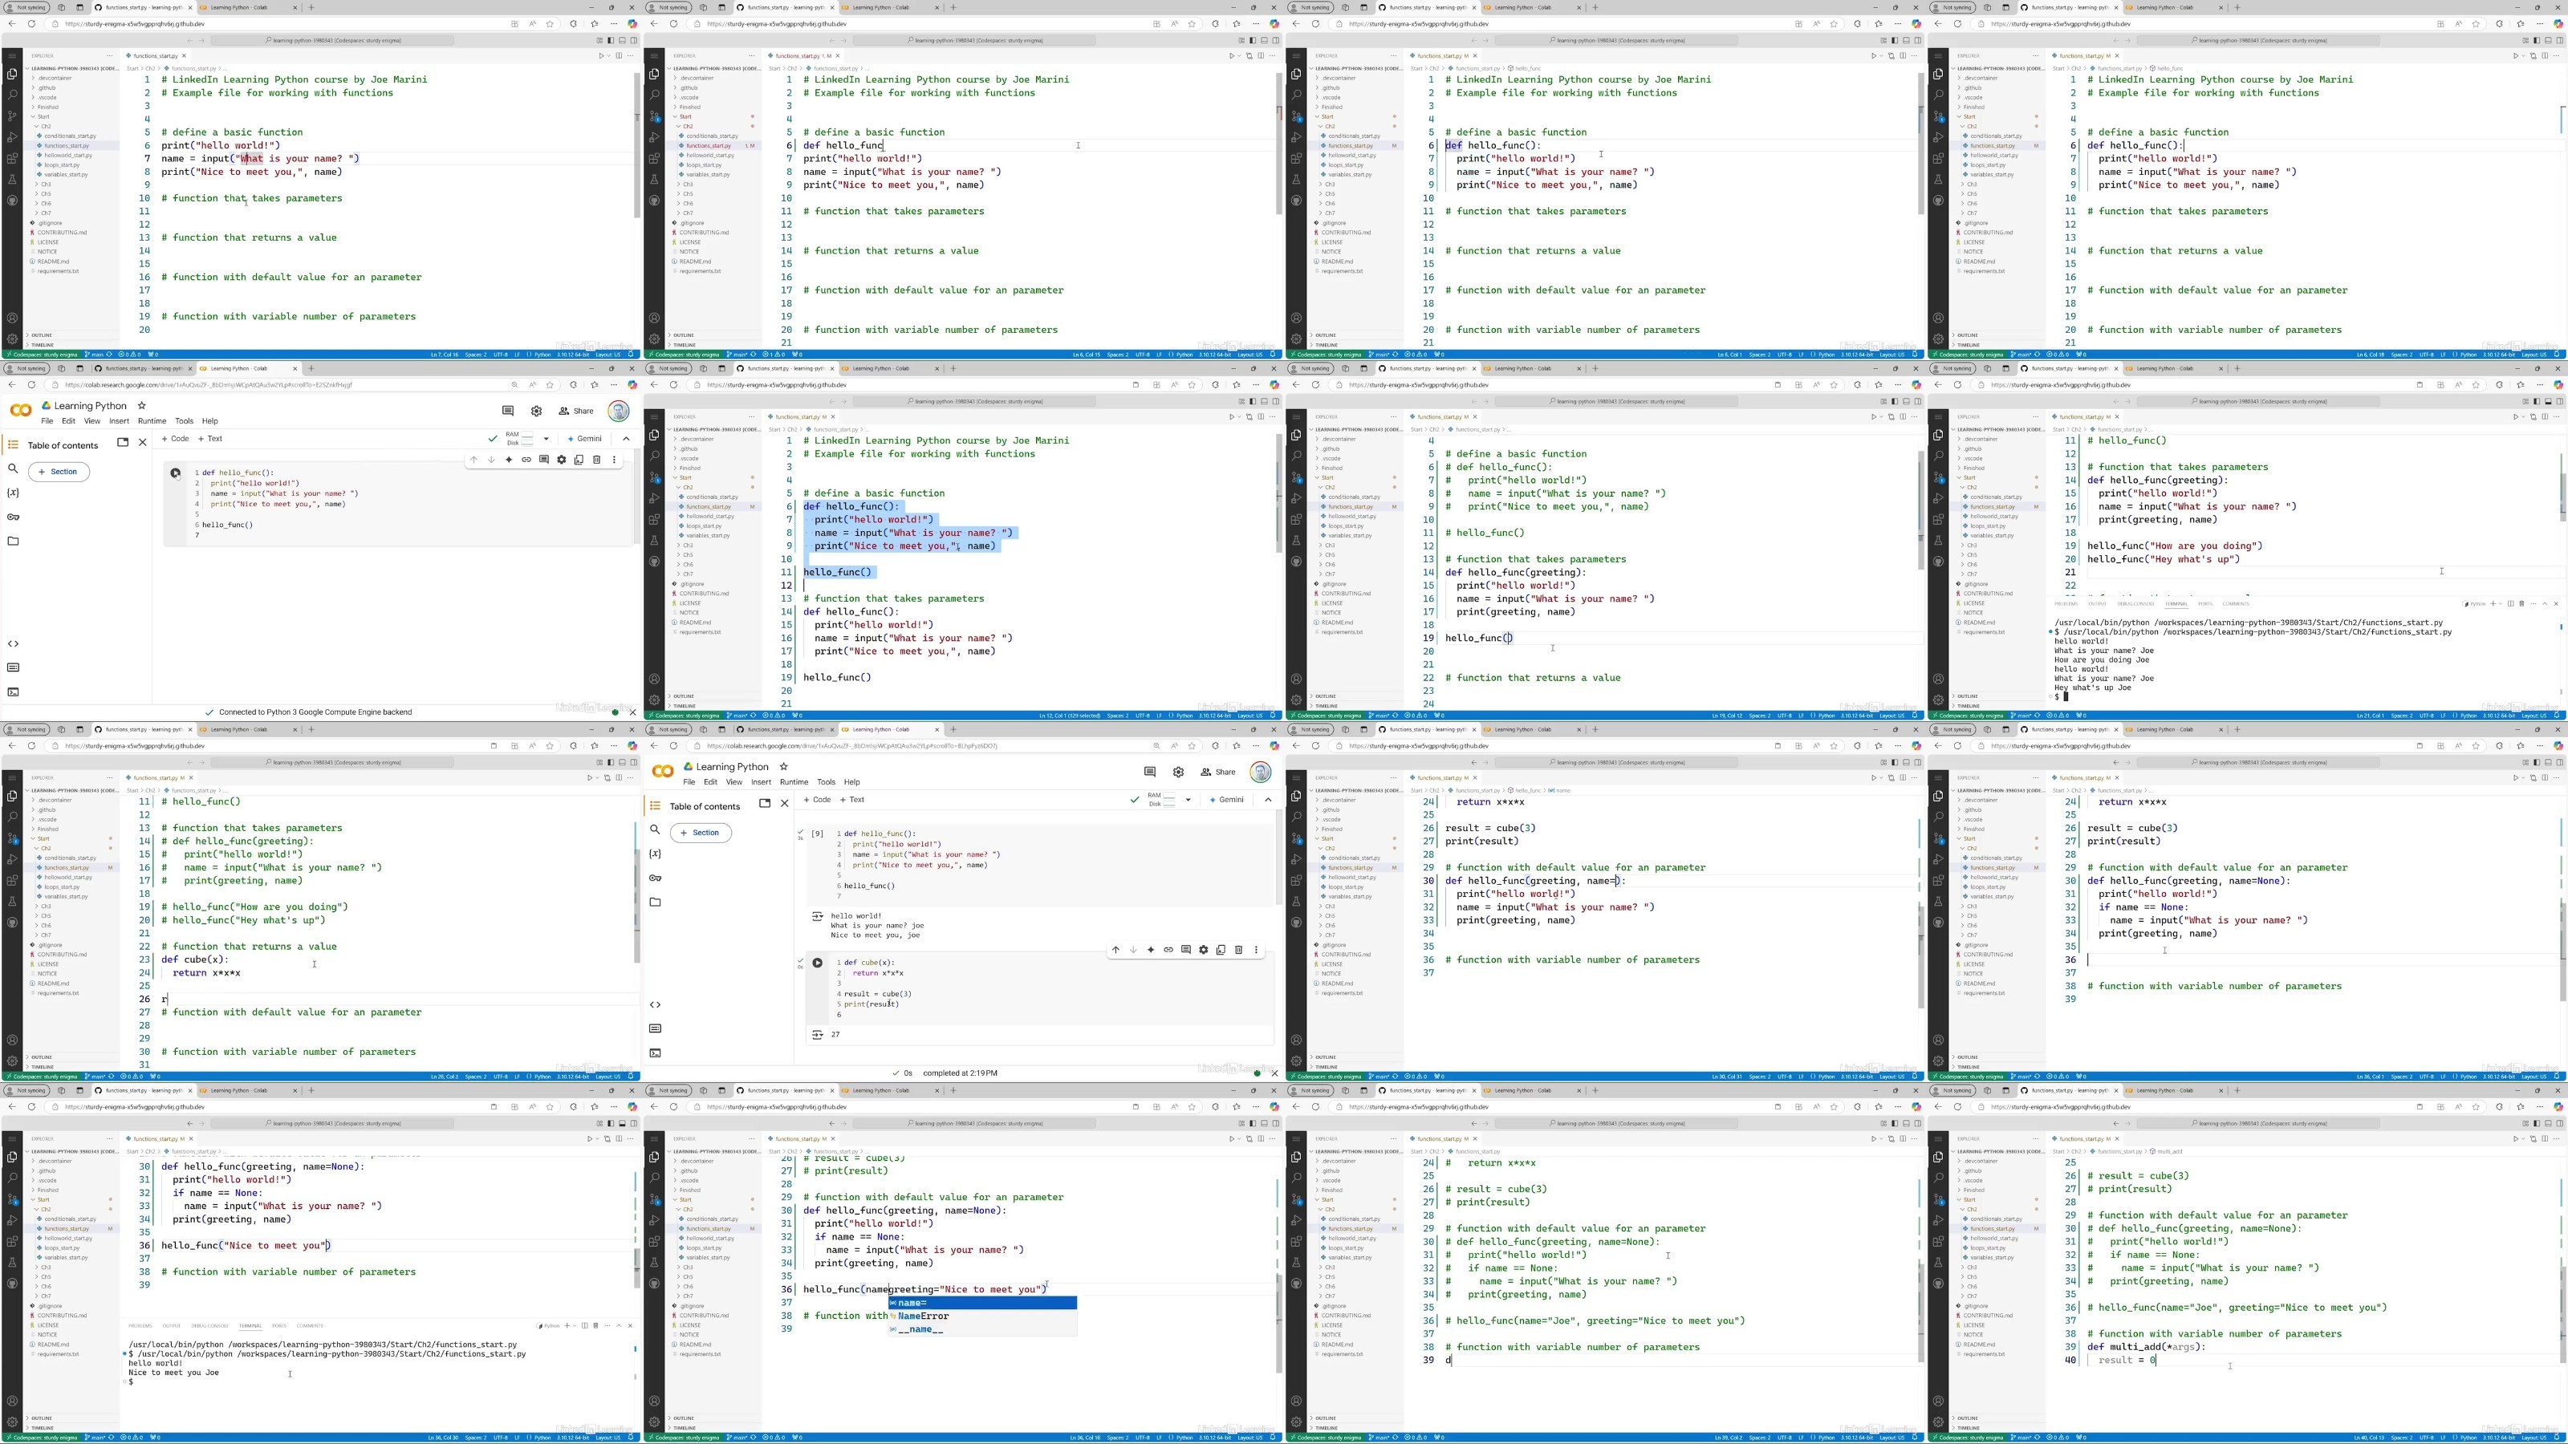2568x1444 pixels.
Task: Split terminal icon, 'Hey what's up' terminal window
Action: click(2511, 603)
